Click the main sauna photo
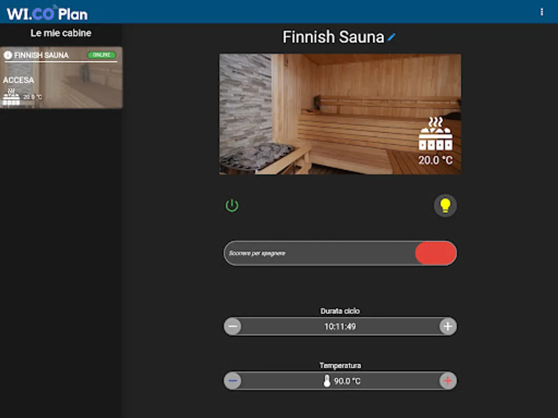 click(340, 114)
